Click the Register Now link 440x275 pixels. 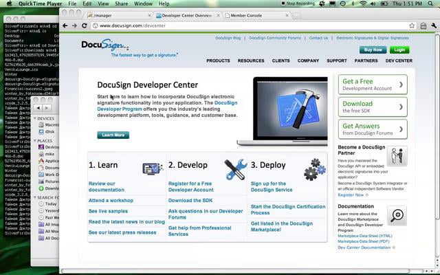(351, 195)
